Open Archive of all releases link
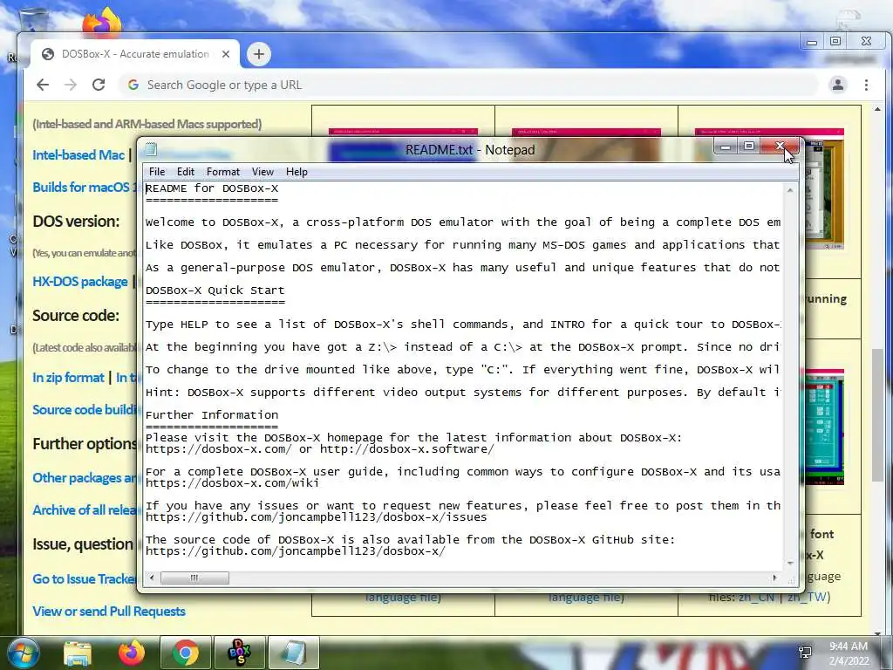Image resolution: width=893 pixels, height=670 pixels. pyautogui.click(x=85, y=509)
